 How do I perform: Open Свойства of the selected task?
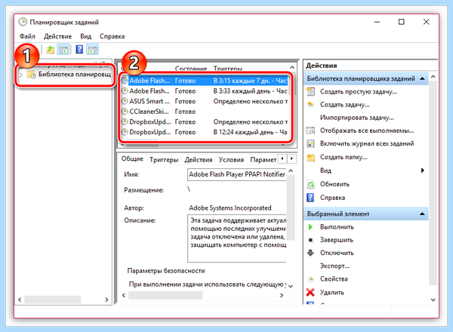click(x=334, y=279)
